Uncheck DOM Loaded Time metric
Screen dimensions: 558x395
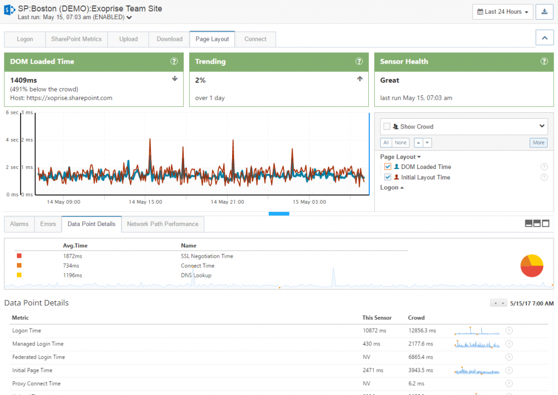(387, 167)
